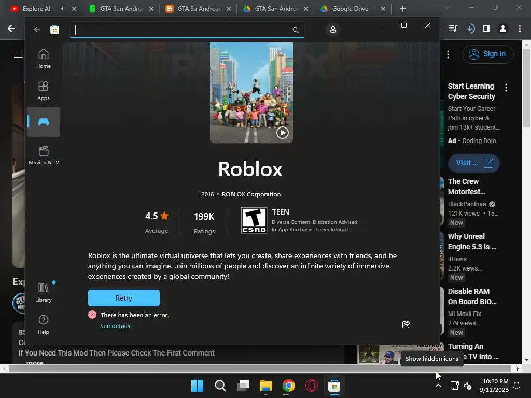Screen dimensions: 531x398
Task: Go back in Chrome browser
Action: click(x=11, y=29)
